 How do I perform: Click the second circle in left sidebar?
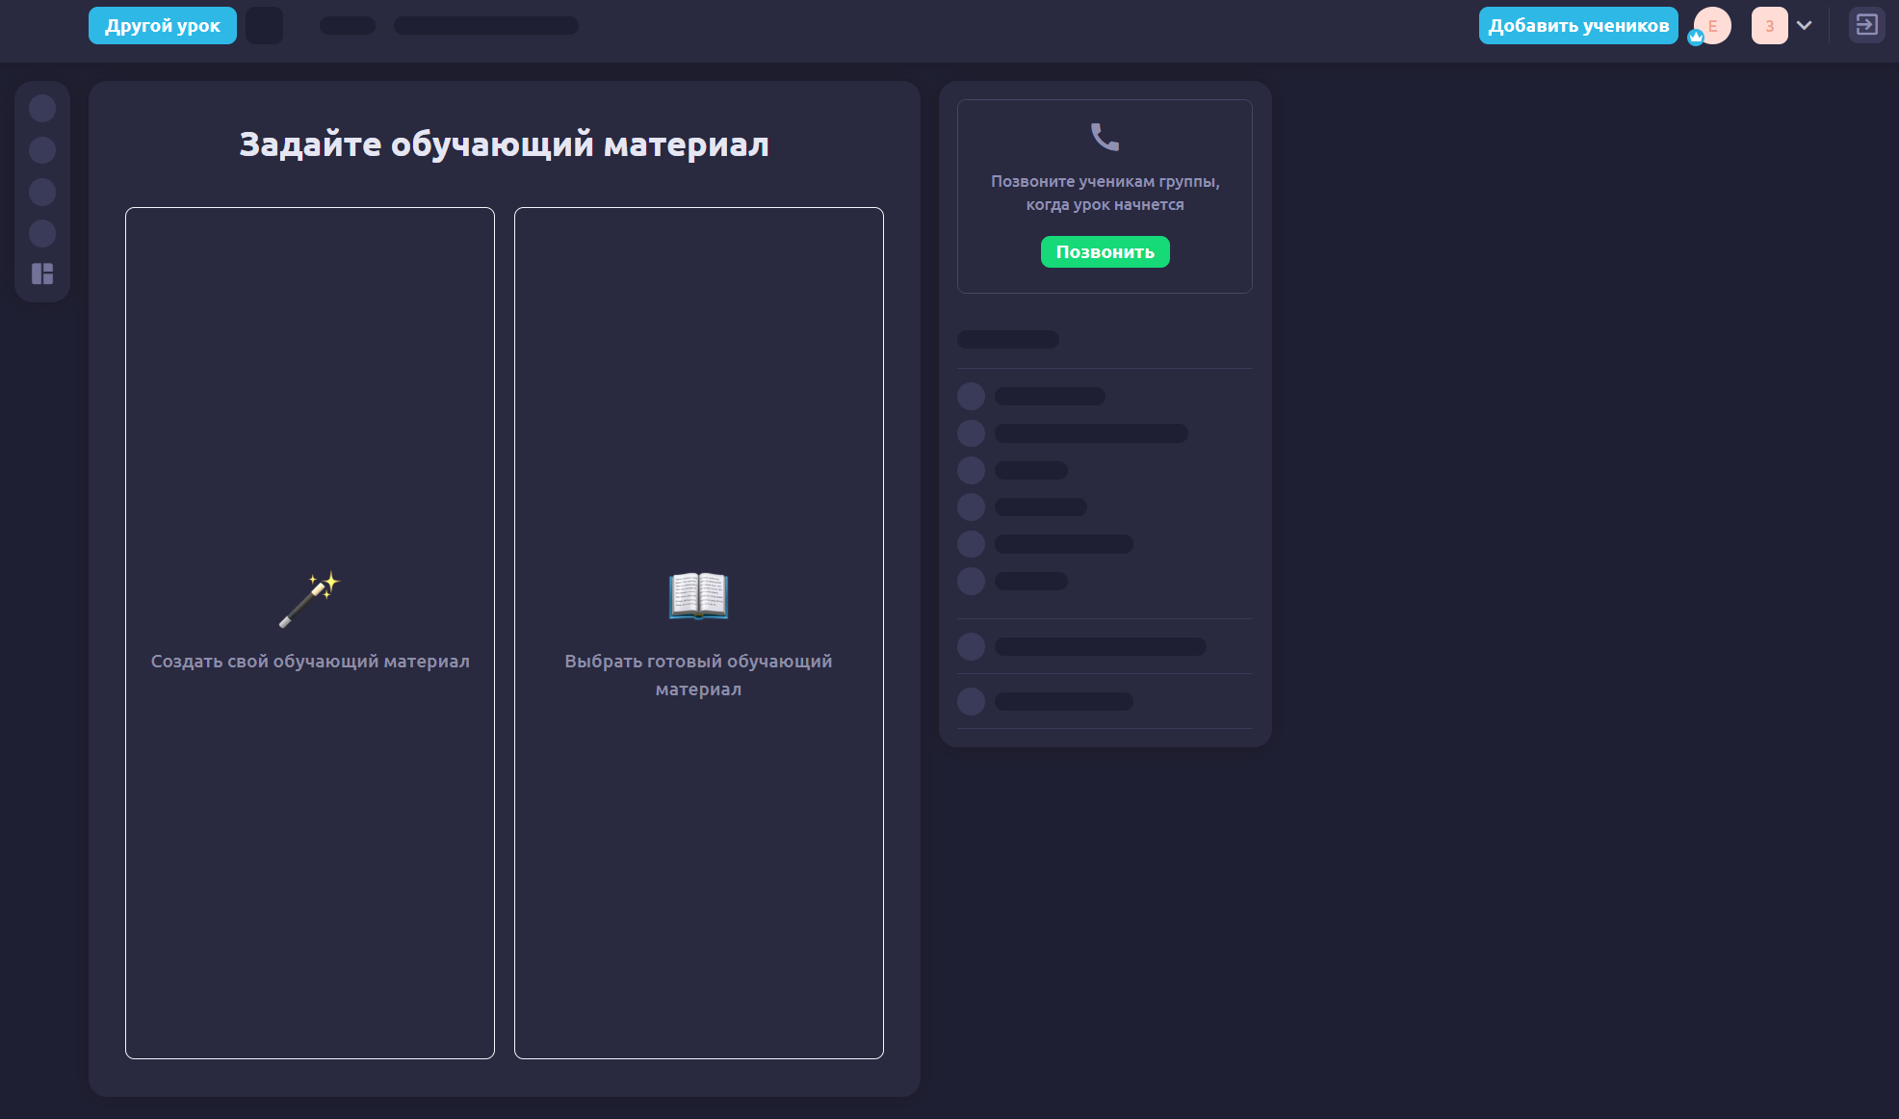click(42, 150)
